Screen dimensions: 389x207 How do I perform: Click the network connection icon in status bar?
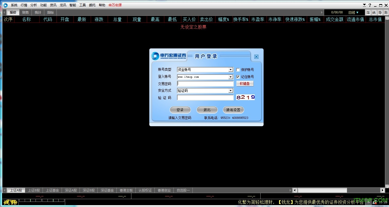tap(375, 202)
